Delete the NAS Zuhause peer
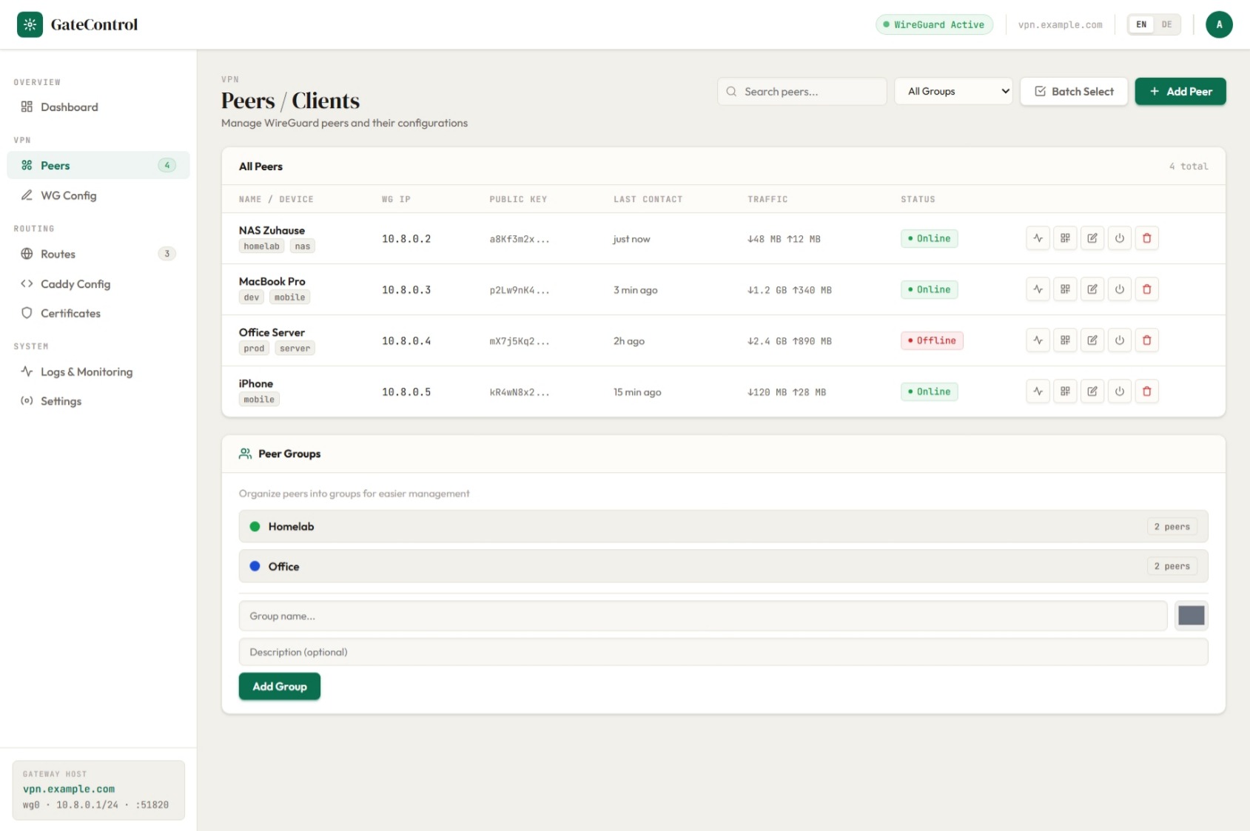Viewport: 1250px width, 831px height. click(1146, 238)
